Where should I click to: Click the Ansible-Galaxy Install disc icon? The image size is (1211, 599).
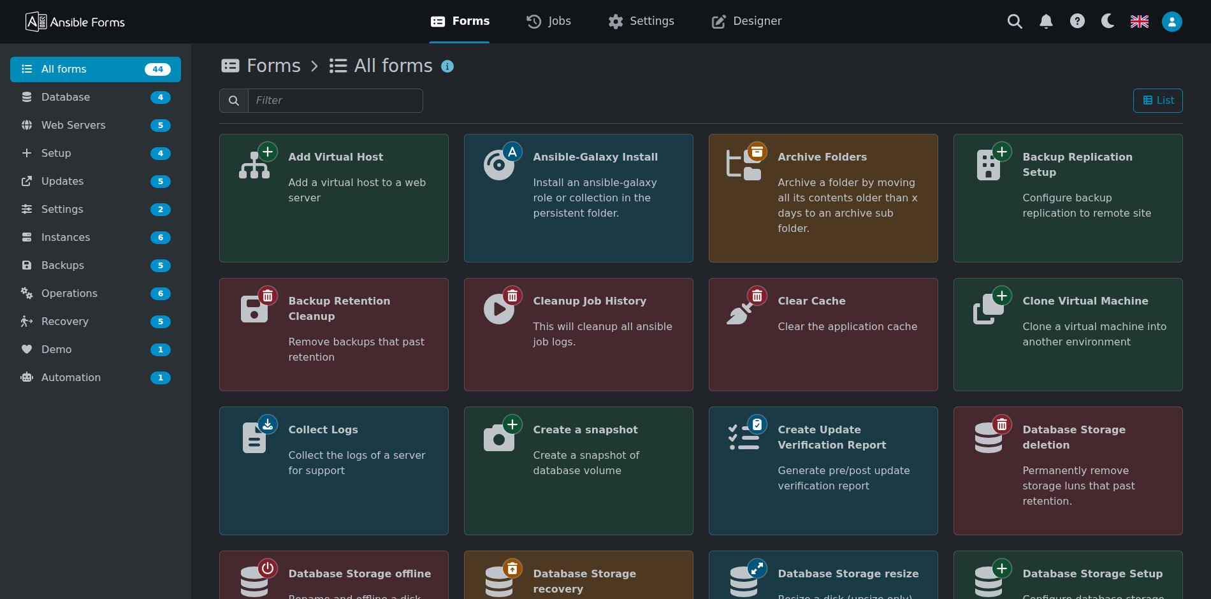[x=499, y=166]
